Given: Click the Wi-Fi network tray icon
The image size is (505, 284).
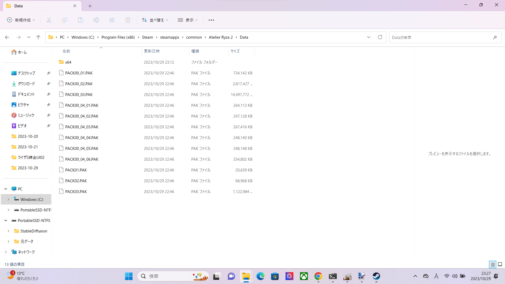Looking at the screenshot, I should 447,276.
